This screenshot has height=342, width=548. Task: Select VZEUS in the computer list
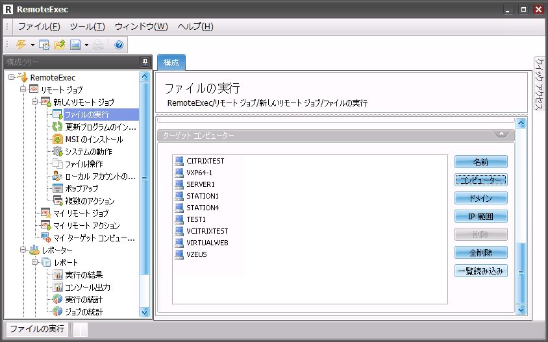click(x=197, y=254)
